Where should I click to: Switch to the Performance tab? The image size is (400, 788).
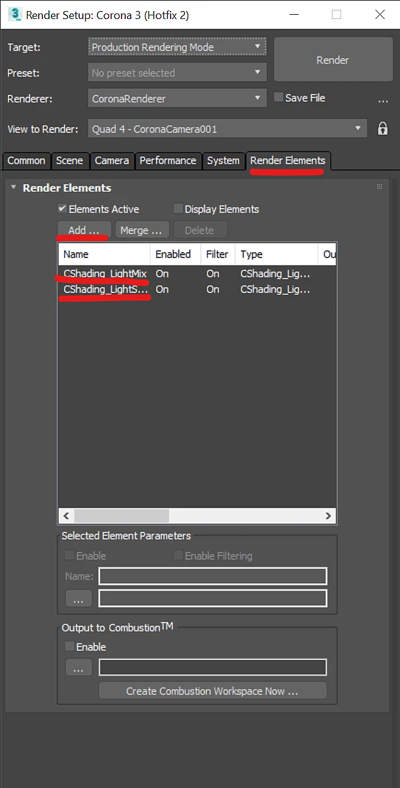click(x=167, y=161)
